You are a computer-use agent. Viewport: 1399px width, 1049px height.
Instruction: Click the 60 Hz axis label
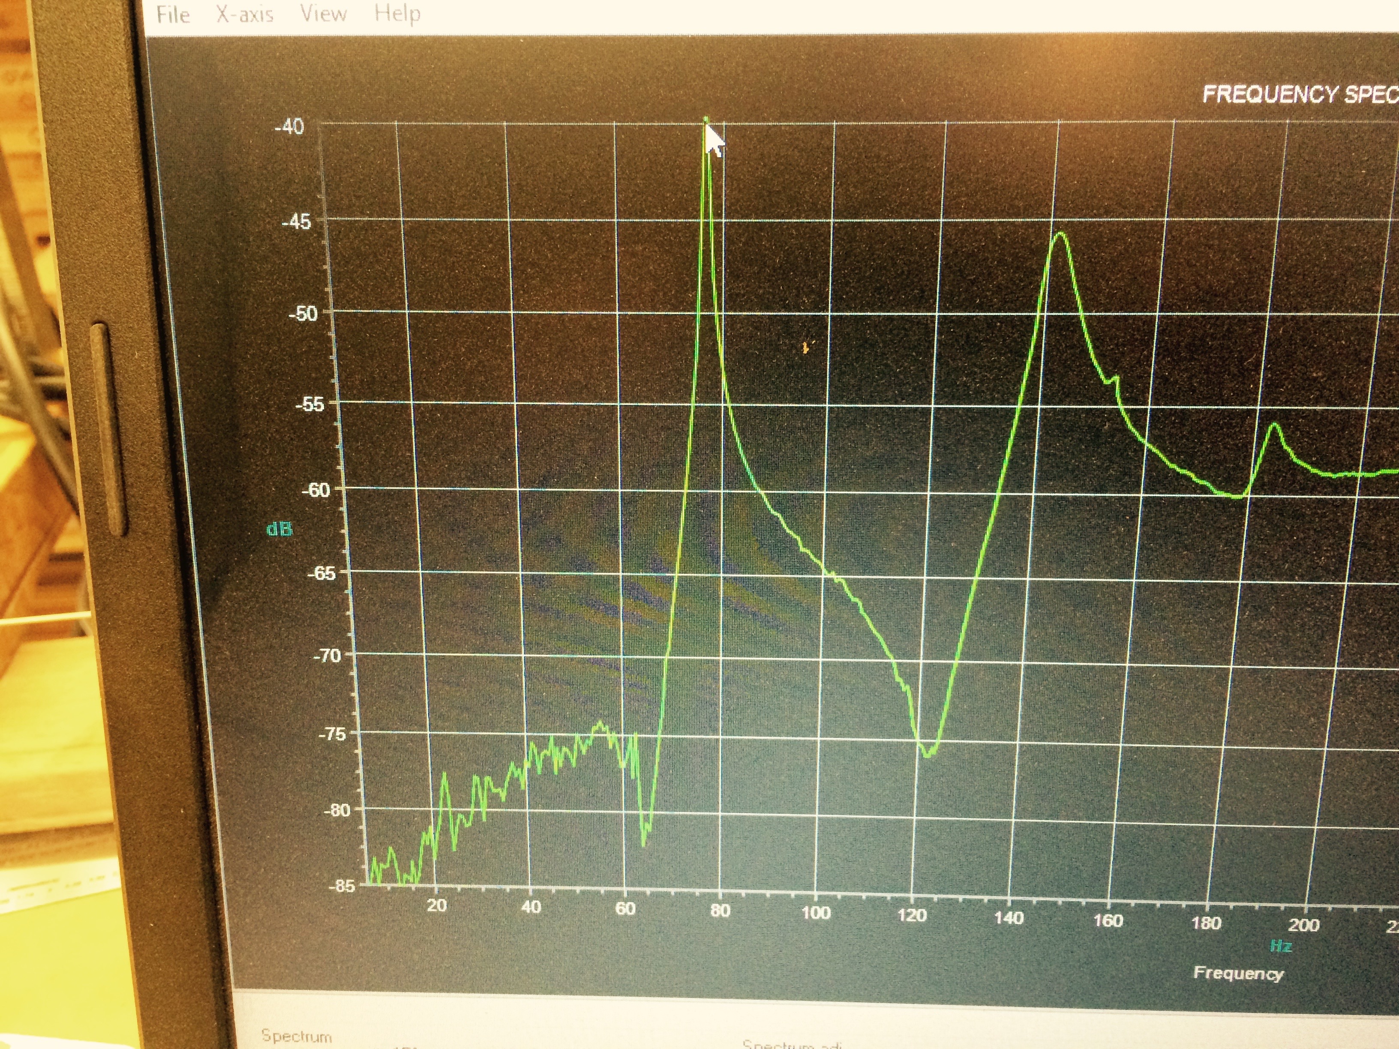click(x=625, y=909)
